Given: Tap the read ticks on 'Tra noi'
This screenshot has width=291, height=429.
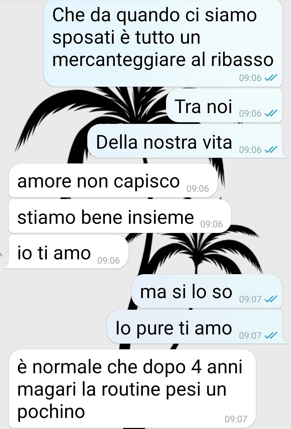Looking at the screenshot, I should (271, 113).
